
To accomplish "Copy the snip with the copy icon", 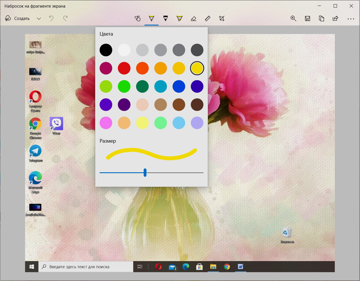I will 322,18.
